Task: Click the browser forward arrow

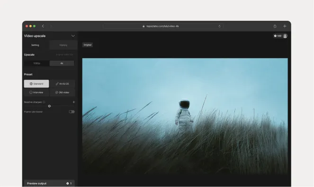Action: click(51, 26)
